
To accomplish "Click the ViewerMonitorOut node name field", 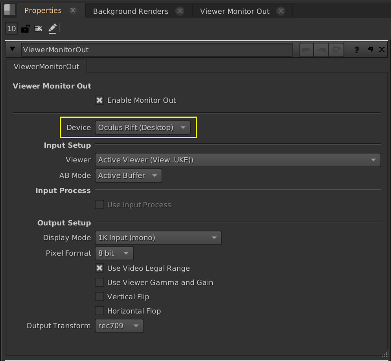I will click(157, 50).
